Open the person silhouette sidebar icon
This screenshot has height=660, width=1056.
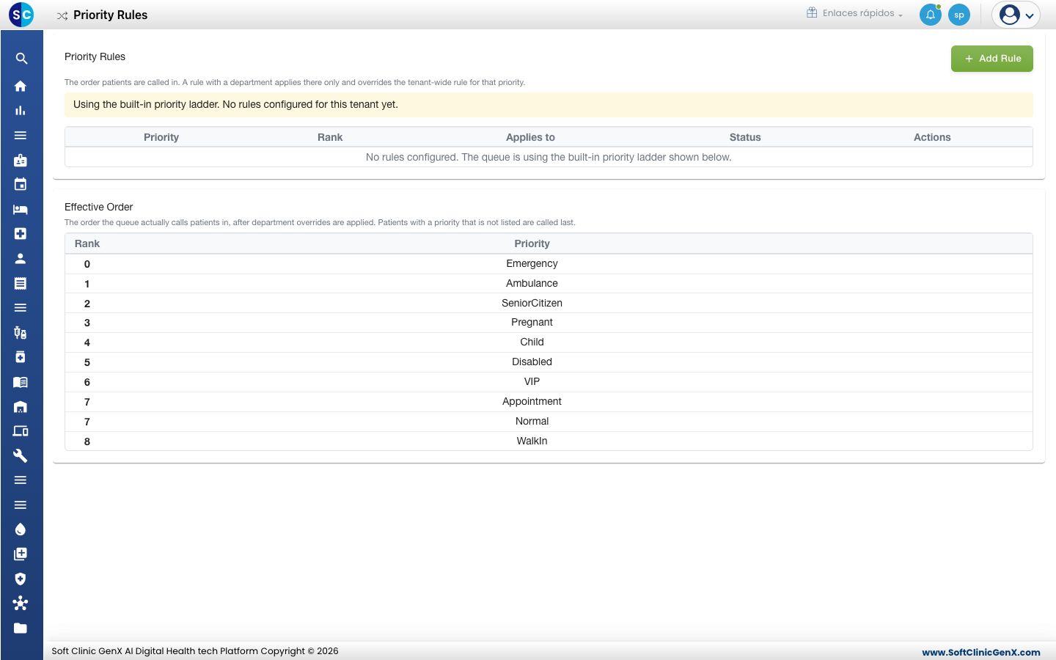tap(21, 259)
